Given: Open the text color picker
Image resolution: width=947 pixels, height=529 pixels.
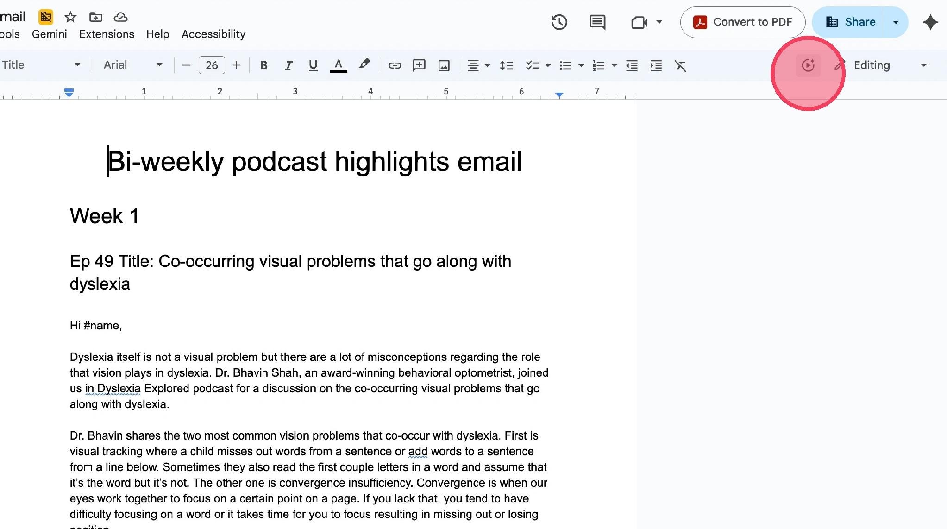Looking at the screenshot, I should click(x=339, y=65).
